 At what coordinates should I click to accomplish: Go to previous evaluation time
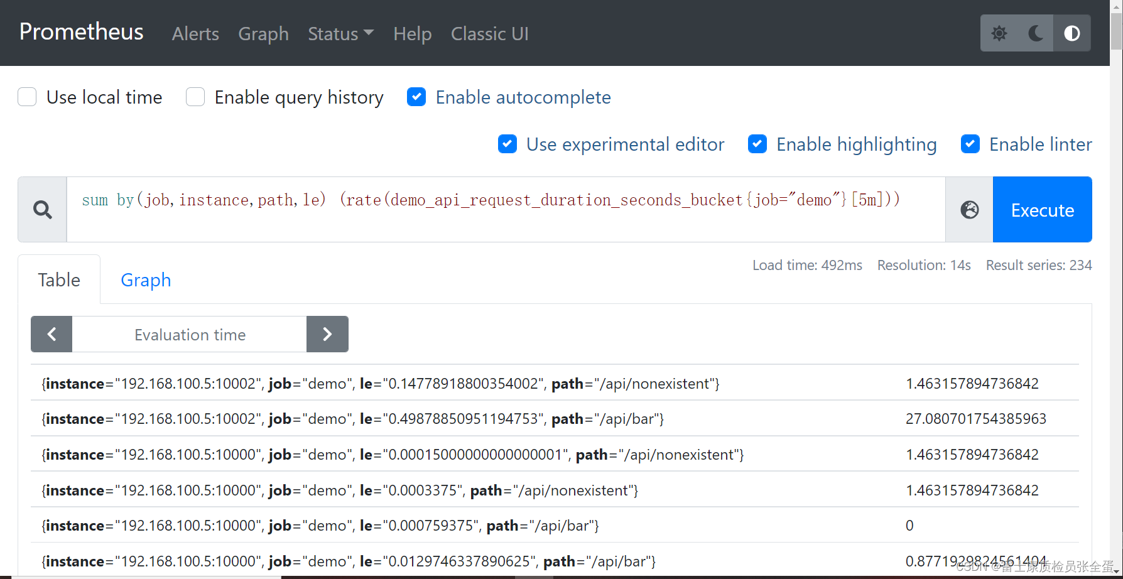[x=52, y=334]
